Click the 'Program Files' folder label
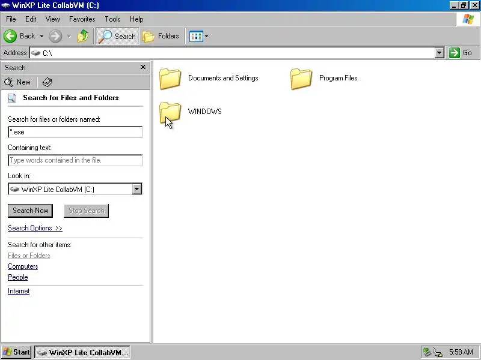Image resolution: width=481 pixels, height=360 pixels. (x=339, y=78)
